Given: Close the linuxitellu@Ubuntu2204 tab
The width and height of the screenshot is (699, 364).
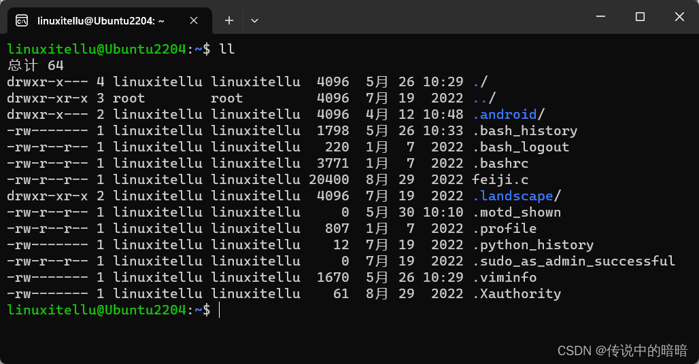Looking at the screenshot, I should coord(194,20).
